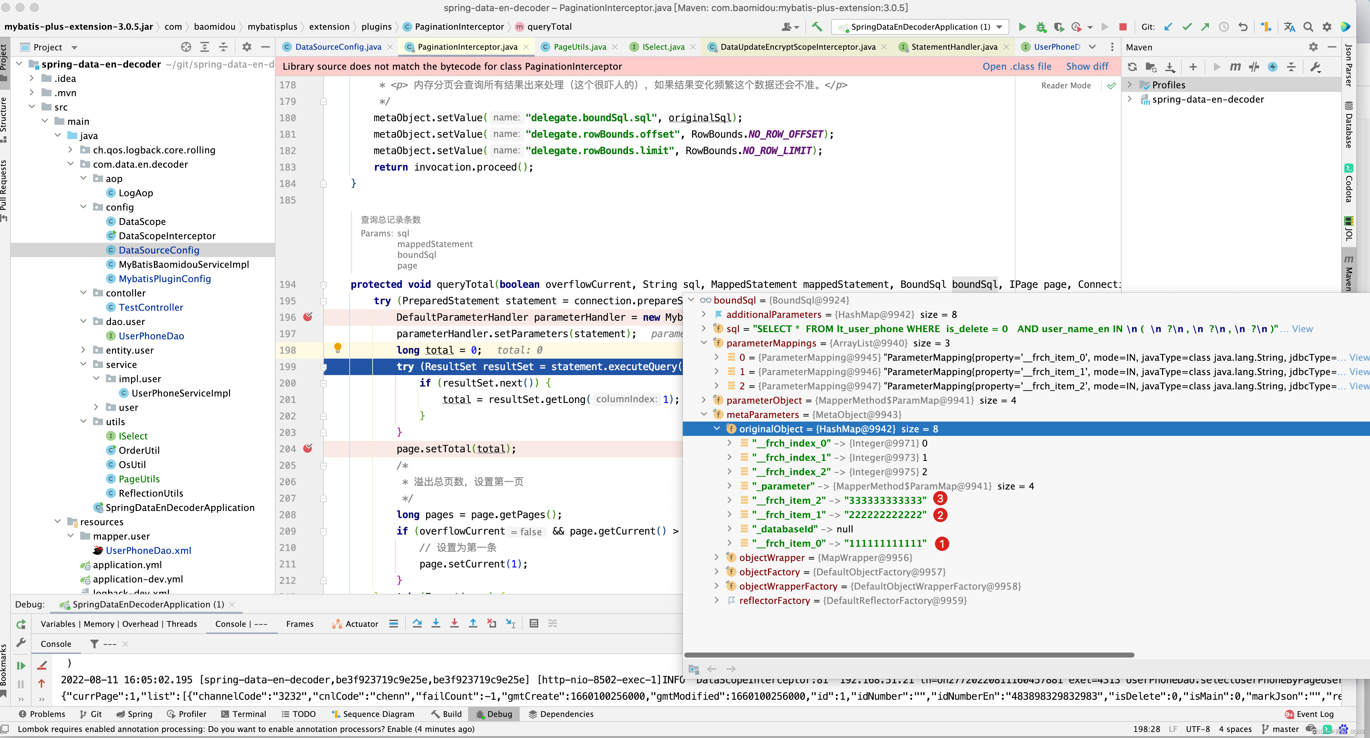
Task: Click the UTF-8 encoding status bar entry
Action: (1198, 729)
